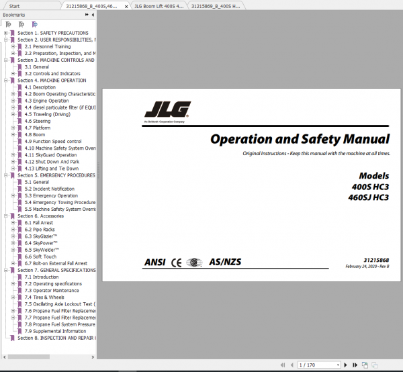The height and width of the screenshot is (372, 403).
Task: Open bookmark 6.7 Bolt-on External Fall Arrest
Action: tap(56, 264)
